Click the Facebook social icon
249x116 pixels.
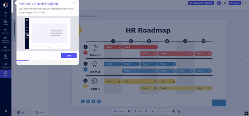click(x=83, y=101)
